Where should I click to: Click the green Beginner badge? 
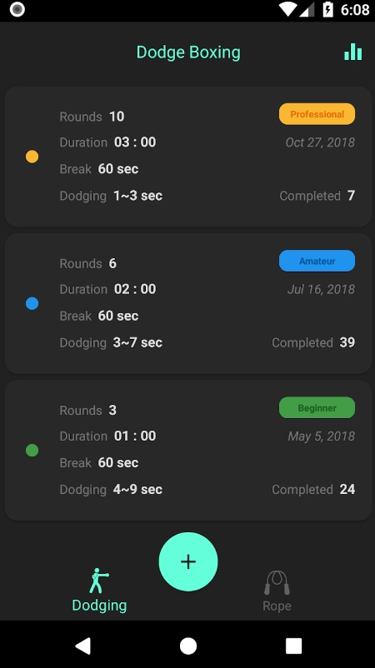317,407
